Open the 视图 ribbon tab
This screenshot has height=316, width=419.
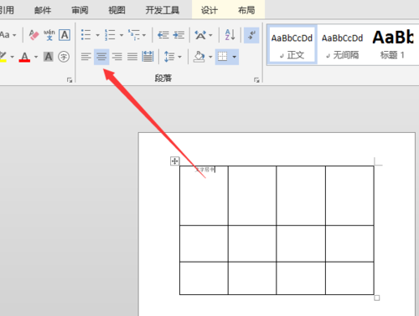[116, 10]
